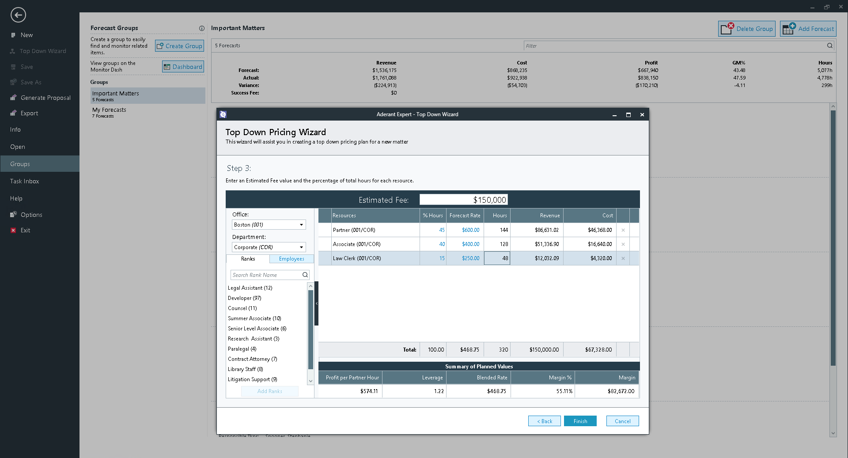Switch to the Employees tab

point(291,259)
